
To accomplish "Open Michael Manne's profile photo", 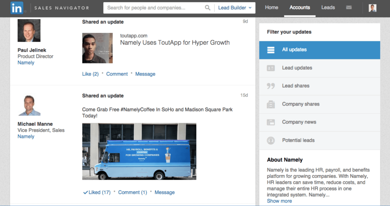I will [x=29, y=105].
